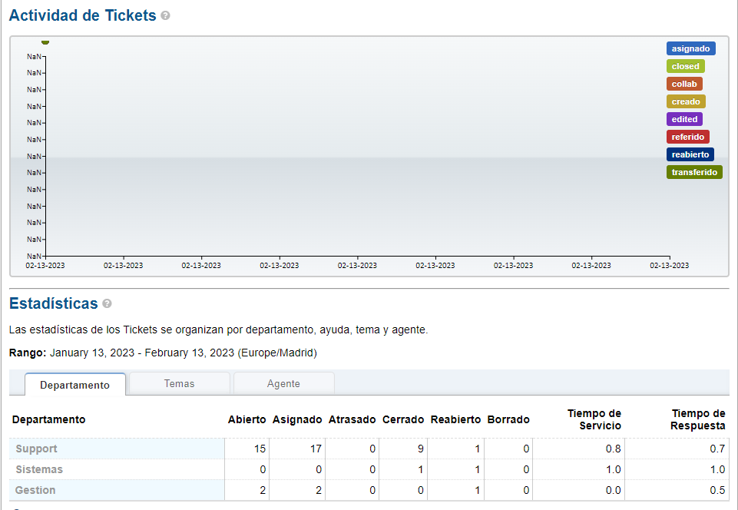Click the dark blue reabierto legend badge
This screenshot has height=510, width=738.
click(690, 154)
